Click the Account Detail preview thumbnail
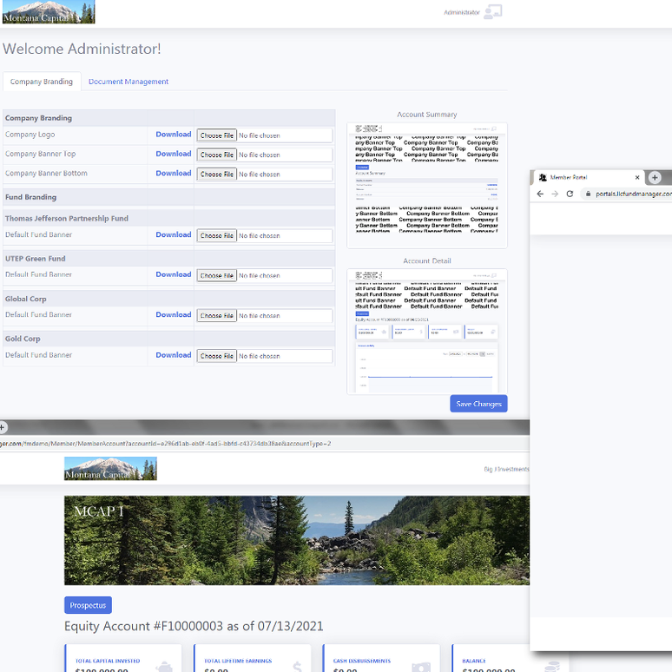Image resolution: width=672 pixels, height=672 pixels. pyautogui.click(x=426, y=332)
